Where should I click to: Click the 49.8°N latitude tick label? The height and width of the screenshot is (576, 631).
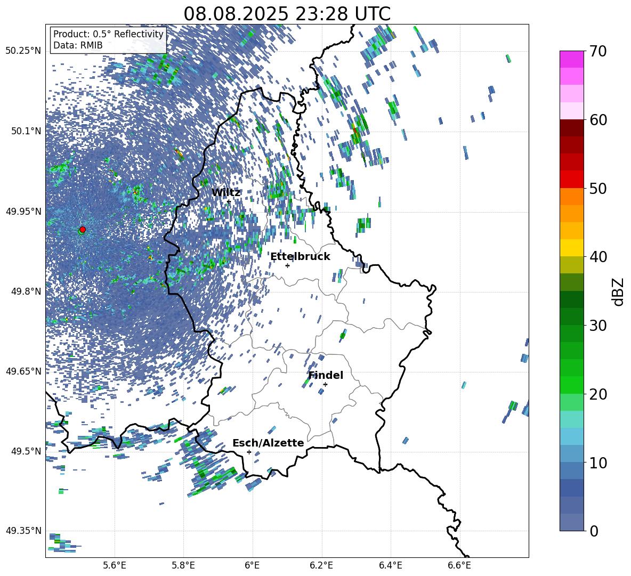click(26, 291)
